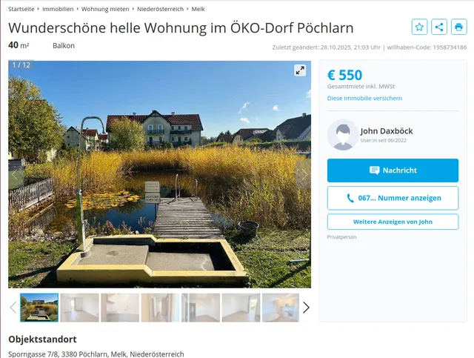The width and height of the screenshot is (474, 358).
Task: Expand the photo to fullscreen
Action: tap(300, 70)
